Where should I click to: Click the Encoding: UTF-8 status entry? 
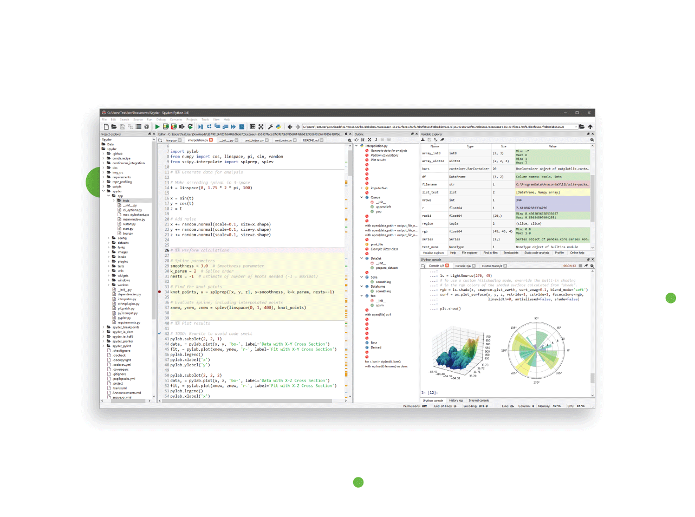[476, 406]
